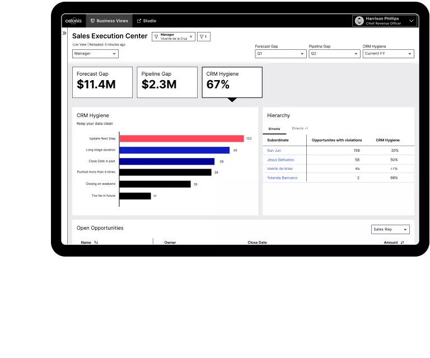The height and width of the screenshot is (358, 430).
Task: Switch to the Studio tab
Action: (147, 21)
